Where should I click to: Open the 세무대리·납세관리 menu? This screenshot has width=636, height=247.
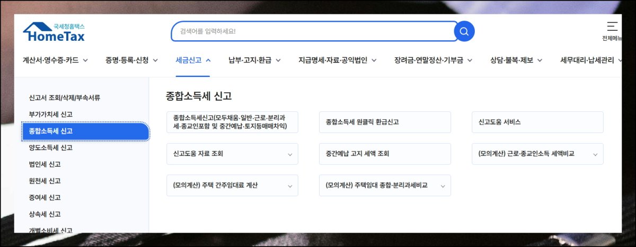coord(591,60)
